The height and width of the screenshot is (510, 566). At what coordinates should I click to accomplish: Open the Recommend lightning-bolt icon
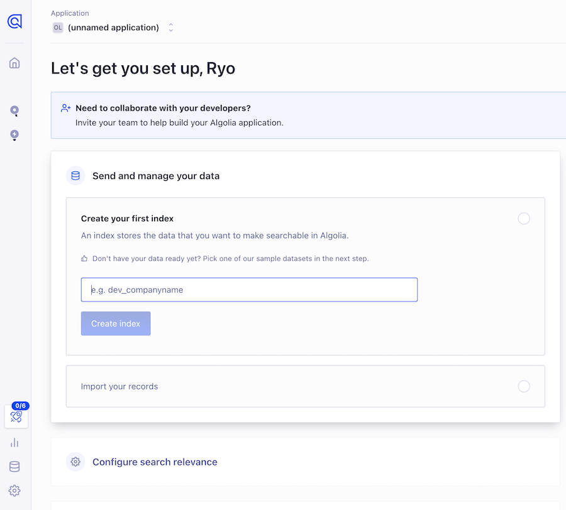coord(14,135)
